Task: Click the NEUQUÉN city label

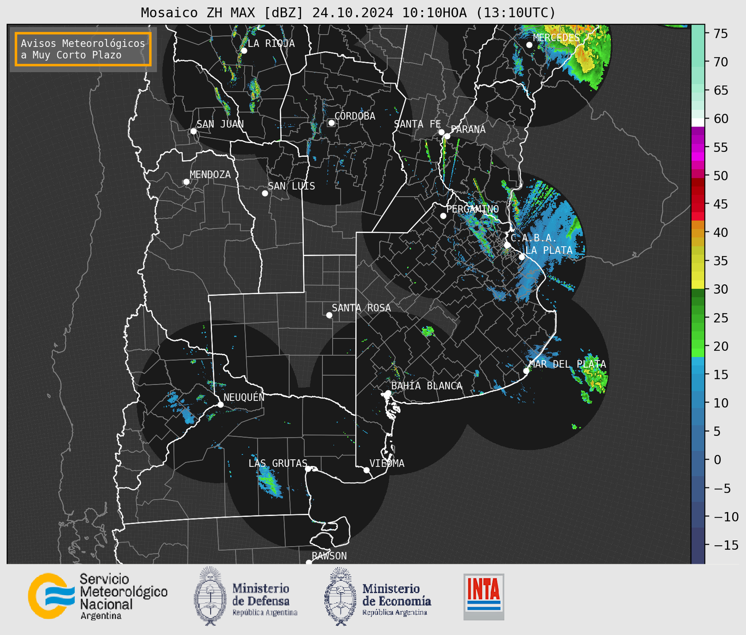Action: pos(244,397)
